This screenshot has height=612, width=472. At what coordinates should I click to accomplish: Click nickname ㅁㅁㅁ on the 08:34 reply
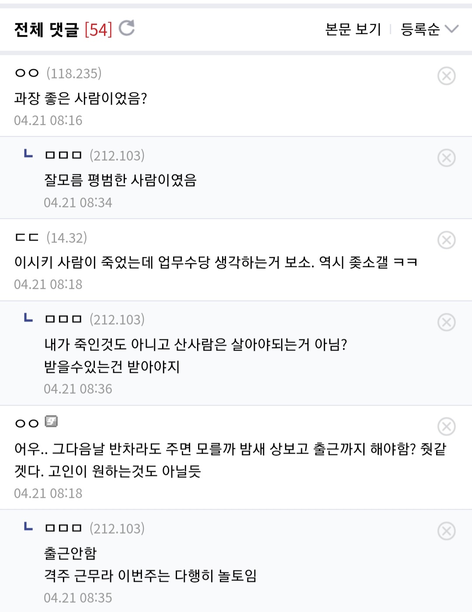tap(63, 155)
